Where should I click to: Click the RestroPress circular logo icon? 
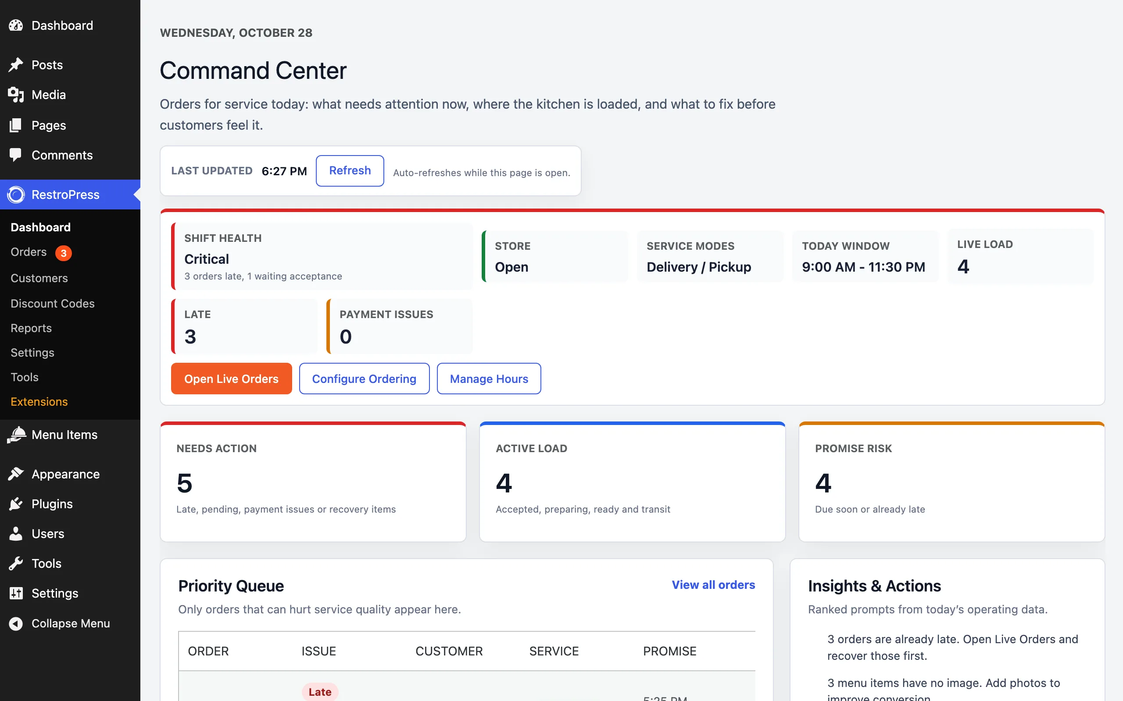click(x=16, y=195)
